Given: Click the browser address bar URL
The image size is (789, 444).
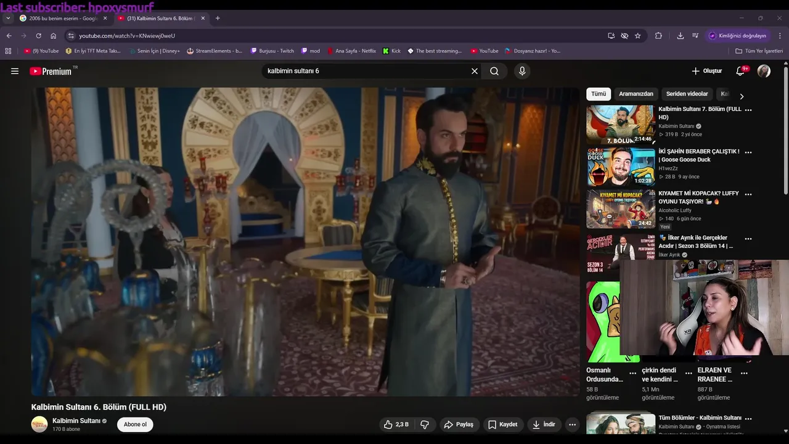Looking at the screenshot, I should point(127,36).
